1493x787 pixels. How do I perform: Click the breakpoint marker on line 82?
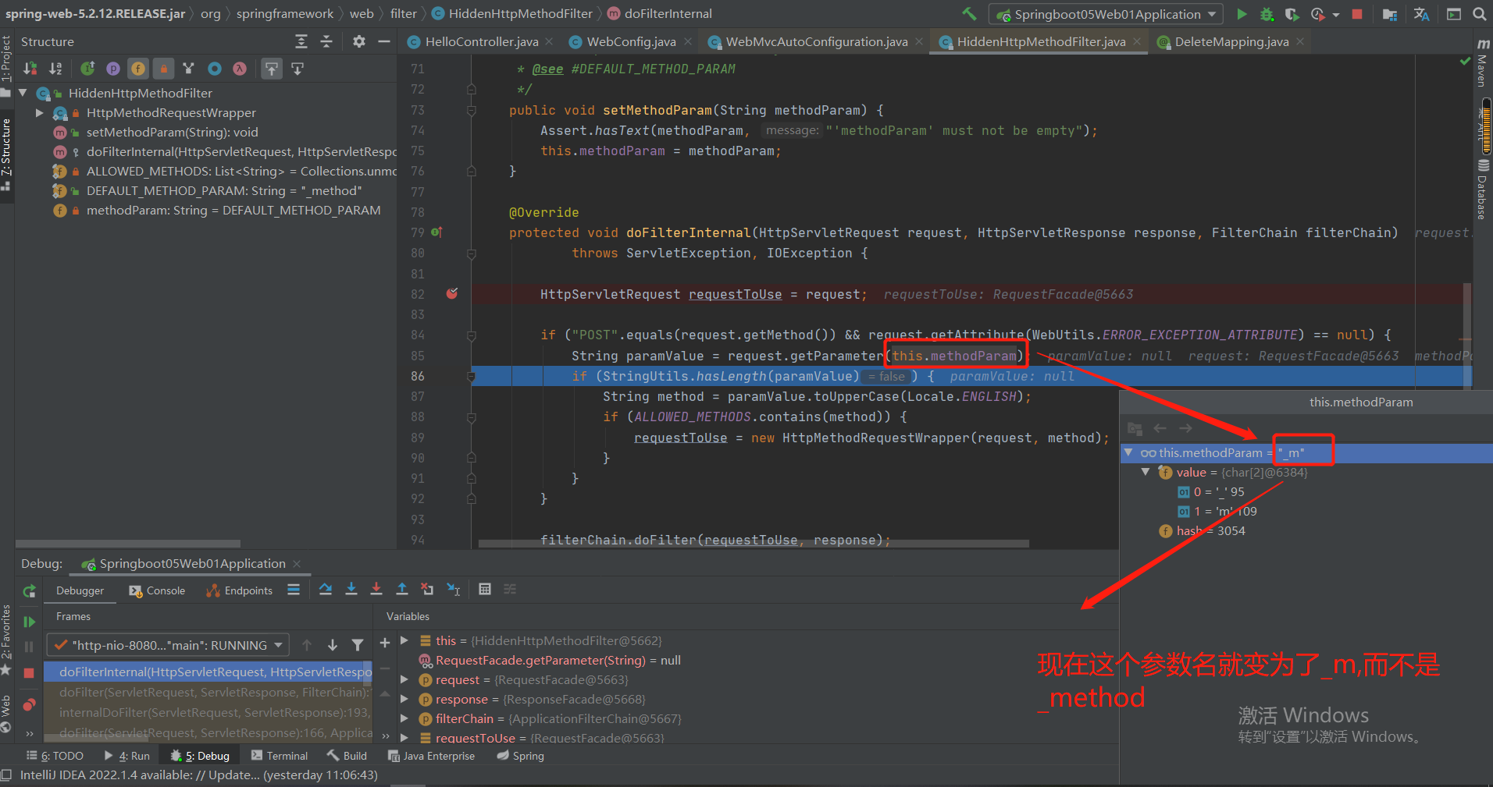pos(452,293)
